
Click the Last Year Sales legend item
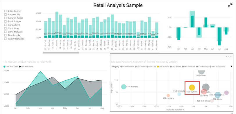click(x=26, y=66)
